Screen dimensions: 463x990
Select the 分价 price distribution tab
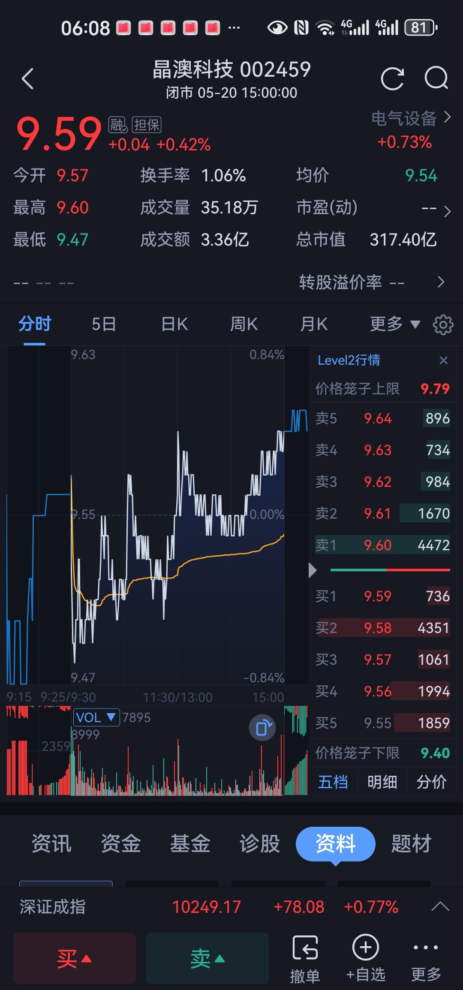click(432, 782)
